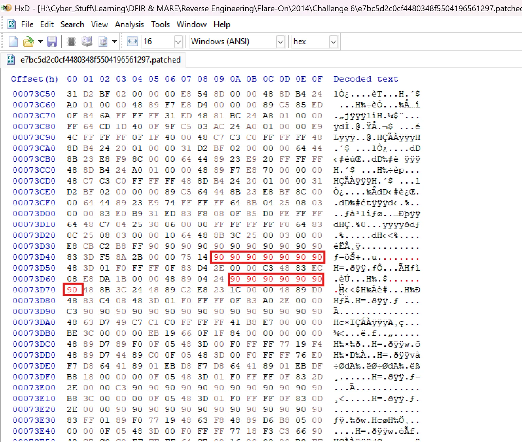Open a disk image via its toolbar icon
Viewport: 522px width, 442px height.
coord(103,41)
